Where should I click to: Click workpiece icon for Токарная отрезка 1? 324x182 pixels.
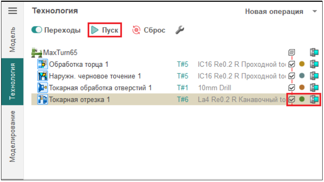[x=314, y=99]
